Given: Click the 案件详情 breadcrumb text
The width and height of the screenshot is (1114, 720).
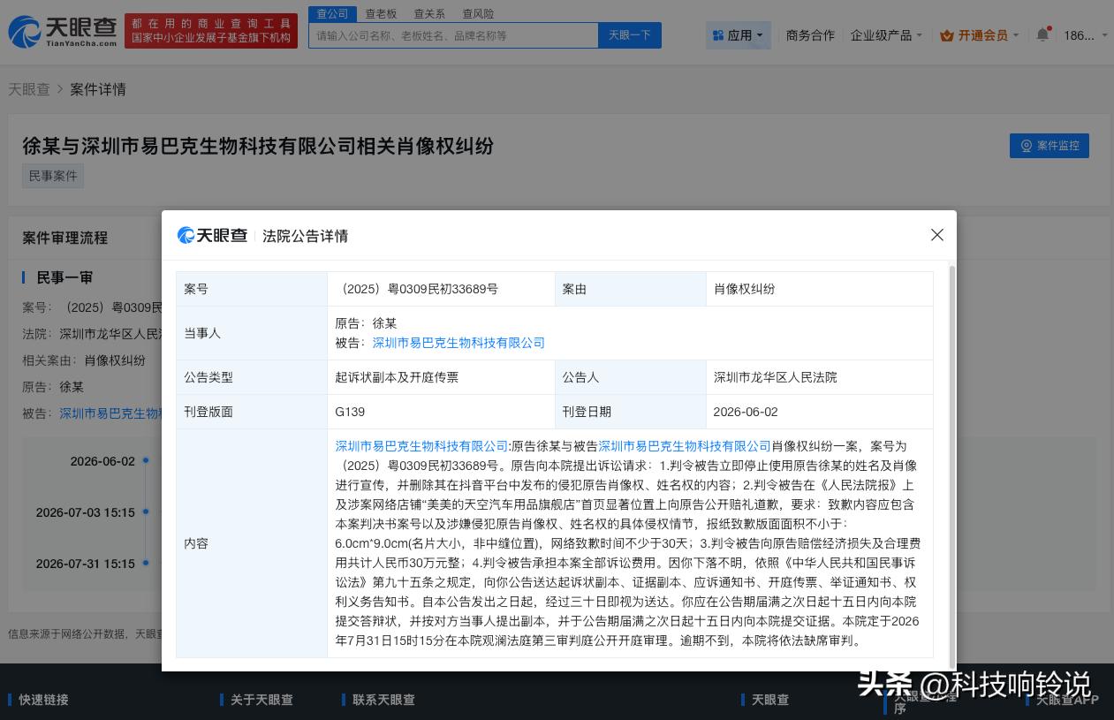Looking at the screenshot, I should [98, 89].
